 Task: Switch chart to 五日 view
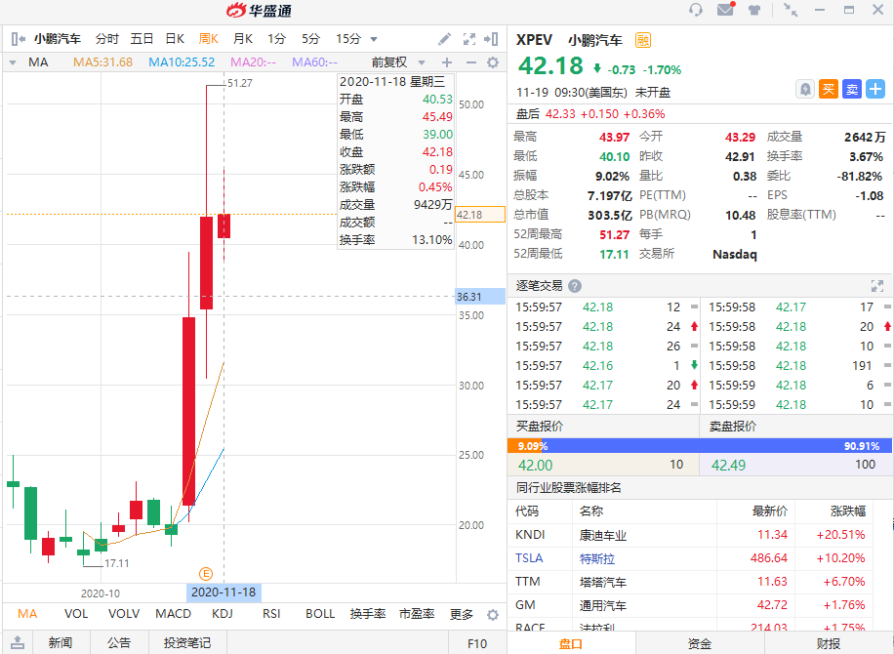[x=142, y=39]
